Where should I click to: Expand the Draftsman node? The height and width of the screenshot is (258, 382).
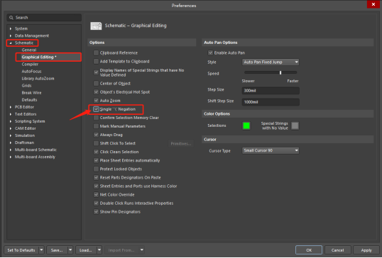11,142
